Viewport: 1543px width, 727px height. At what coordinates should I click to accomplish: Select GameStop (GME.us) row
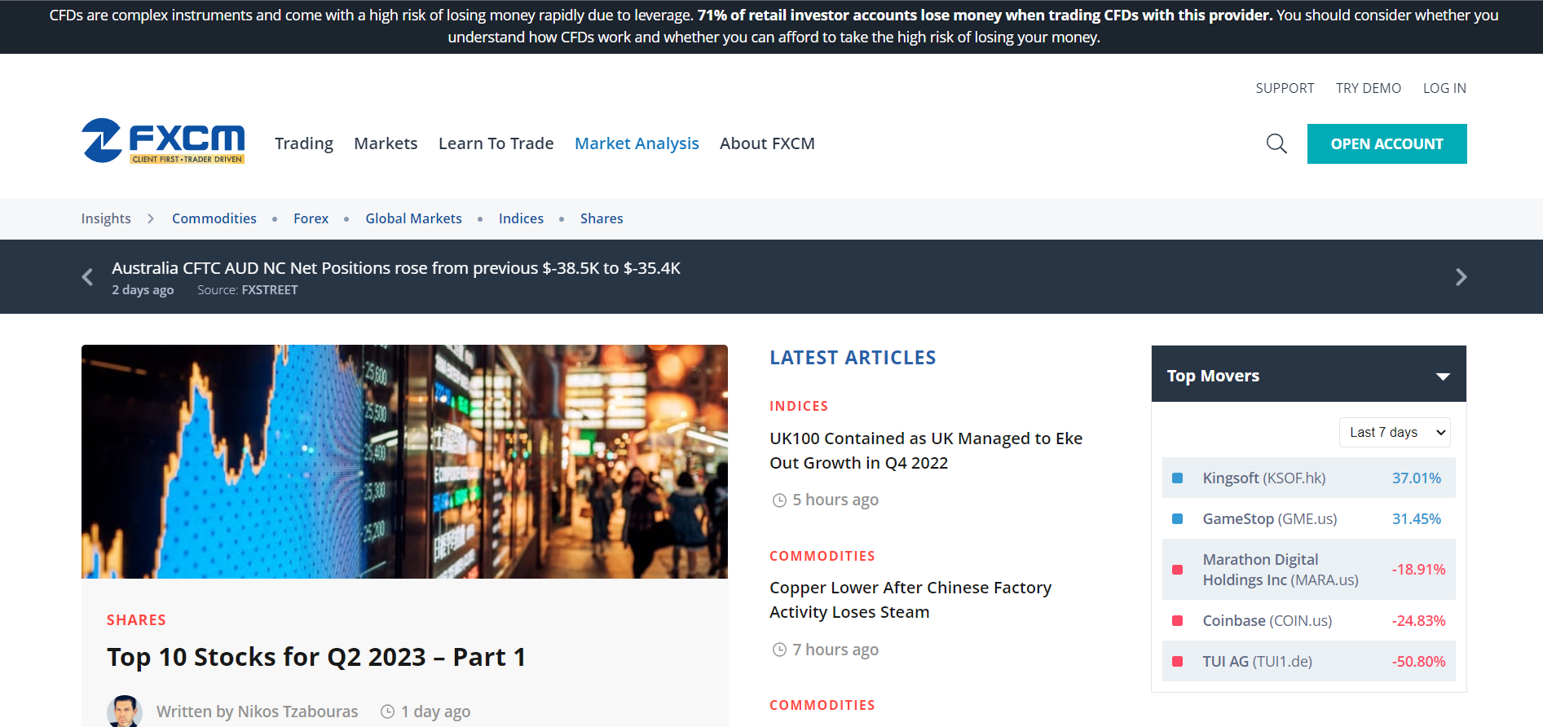click(x=1308, y=519)
